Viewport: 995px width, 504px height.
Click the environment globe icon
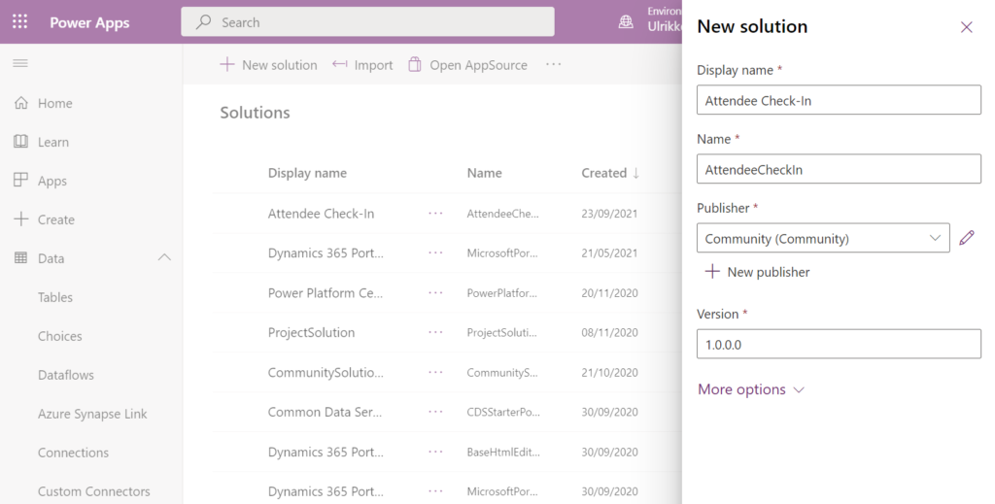(x=626, y=22)
